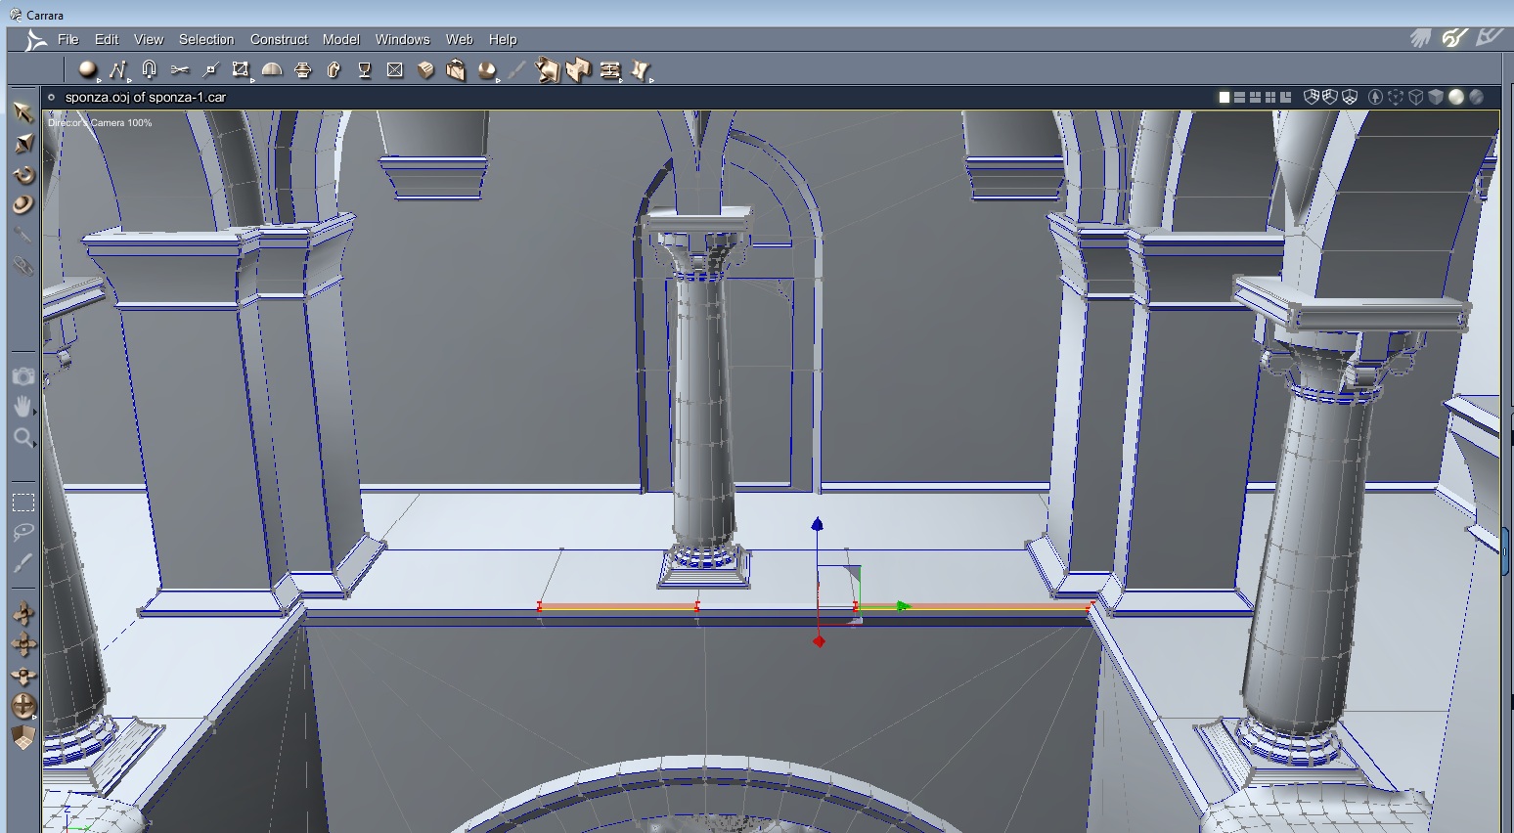This screenshot has height=833, width=1514.
Task: Open the Selection menu
Action: [x=206, y=39]
